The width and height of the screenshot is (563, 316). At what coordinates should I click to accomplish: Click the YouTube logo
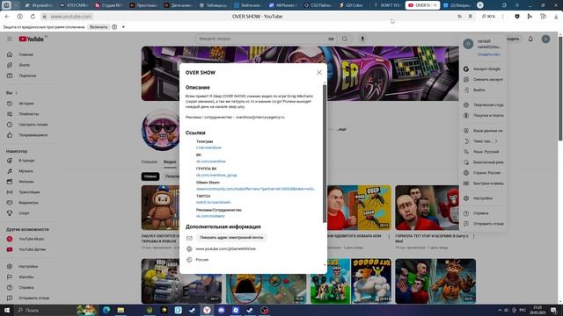[32, 39]
